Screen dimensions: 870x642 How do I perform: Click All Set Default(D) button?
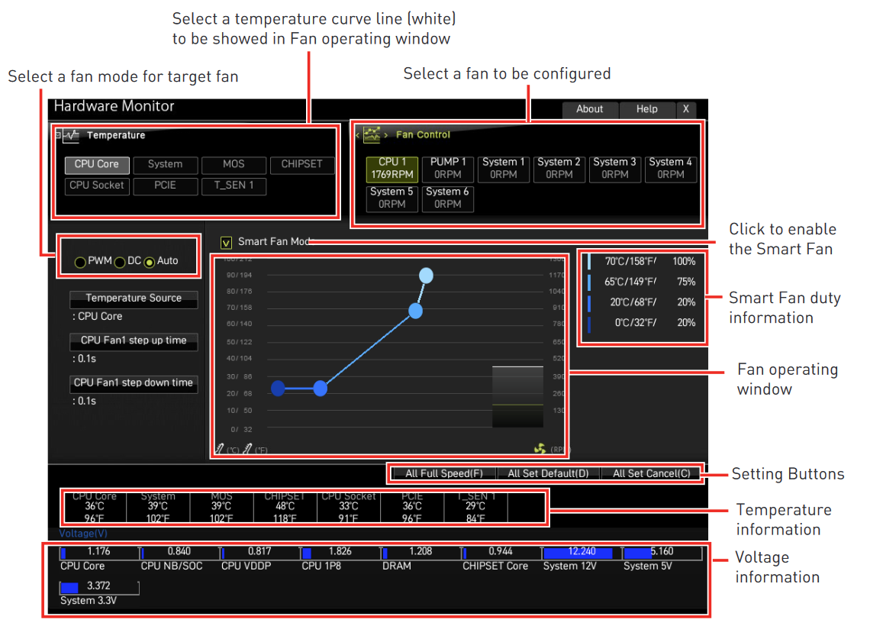pos(548,474)
